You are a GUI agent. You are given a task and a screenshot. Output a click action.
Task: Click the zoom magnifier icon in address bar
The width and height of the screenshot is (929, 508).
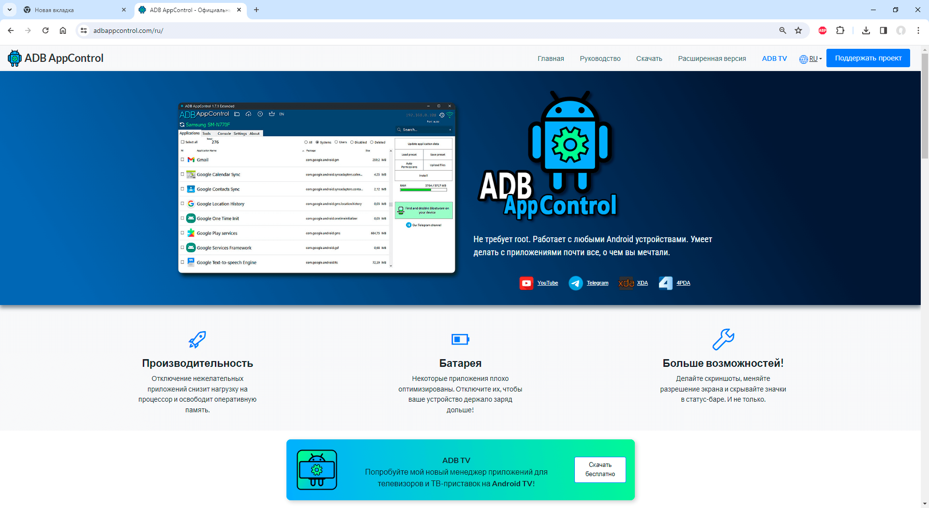pos(783,30)
